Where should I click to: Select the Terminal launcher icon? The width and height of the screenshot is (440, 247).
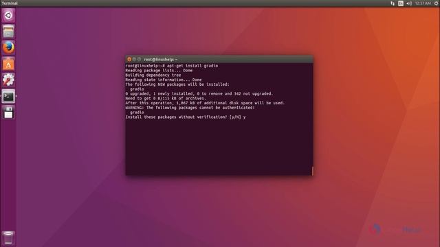click(x=8, y=96)
